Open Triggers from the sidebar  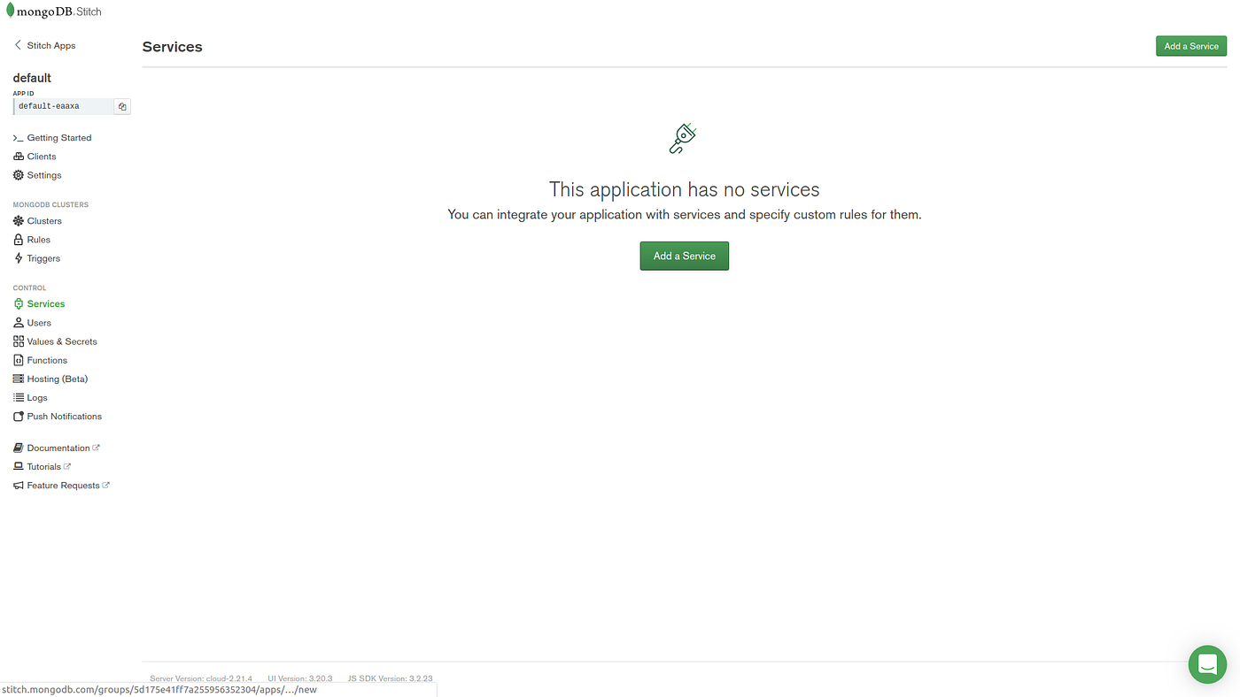[x=43, y=257]
